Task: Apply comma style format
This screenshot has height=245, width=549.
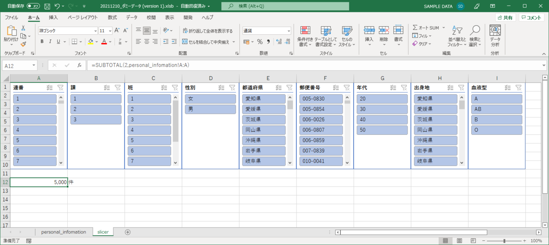Action: click(x=269, y=42)
